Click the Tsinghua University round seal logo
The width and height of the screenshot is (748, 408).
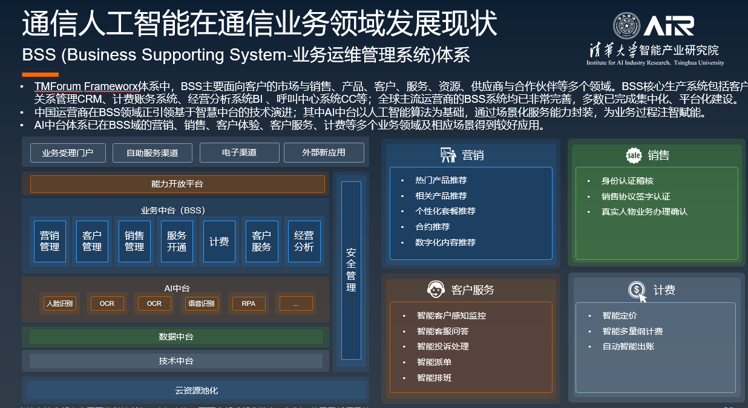(x=626, y=26)
